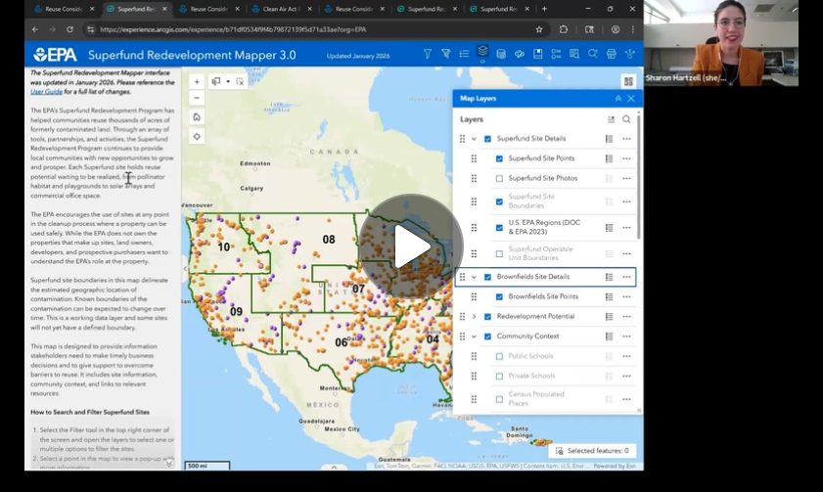The height and width of the screenshot is (492, 823).
Task: Collapse the Brownfields Site Details group
Action: pyautogui.click(x=474, y=277)
